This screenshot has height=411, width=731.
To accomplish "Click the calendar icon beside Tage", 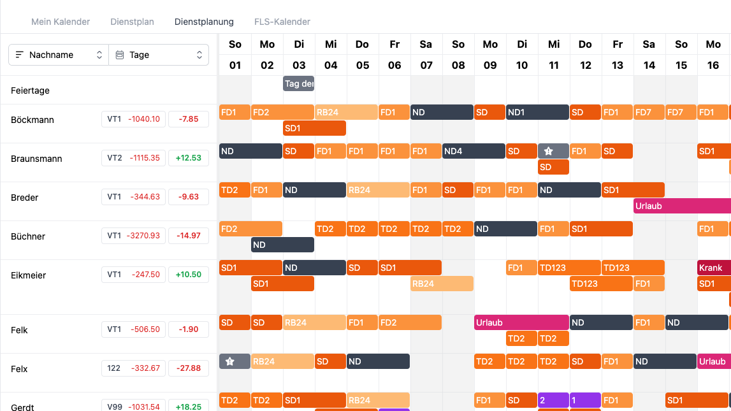I will (120, 55).
